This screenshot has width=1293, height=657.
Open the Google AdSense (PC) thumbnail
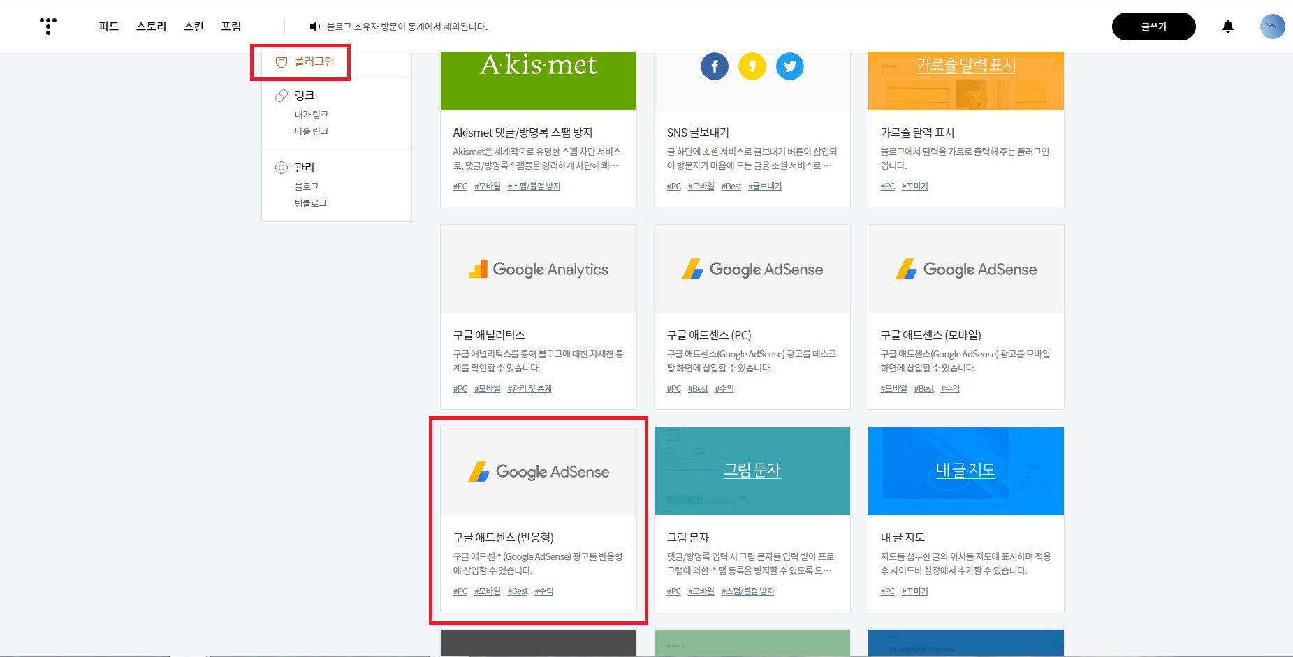coord(752,269)
